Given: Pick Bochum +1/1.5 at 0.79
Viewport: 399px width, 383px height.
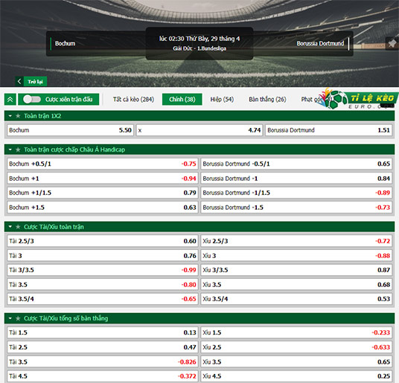Looking at the screenshot, I should pos(103,193).
